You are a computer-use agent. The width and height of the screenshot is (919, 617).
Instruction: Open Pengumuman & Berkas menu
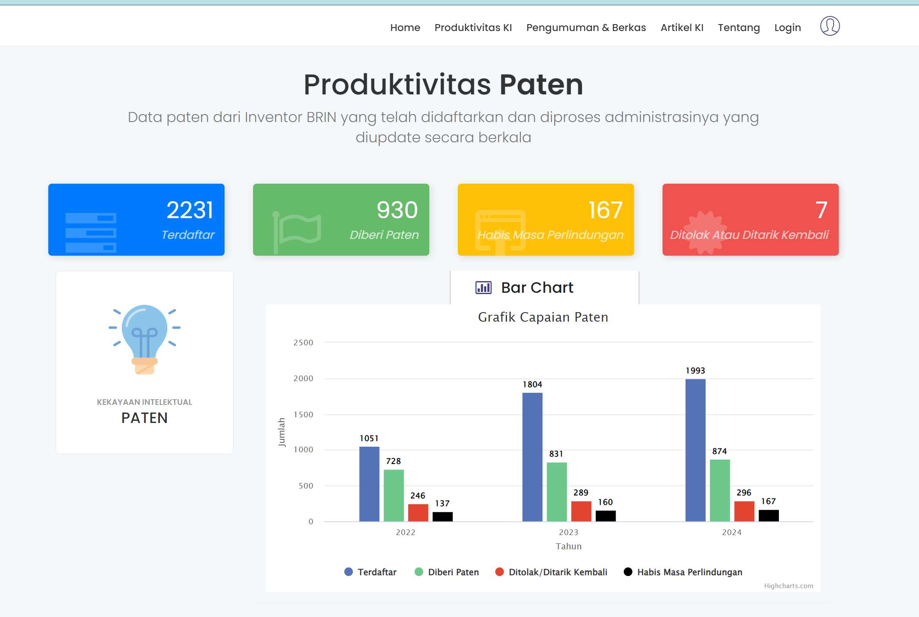(586, 28)
